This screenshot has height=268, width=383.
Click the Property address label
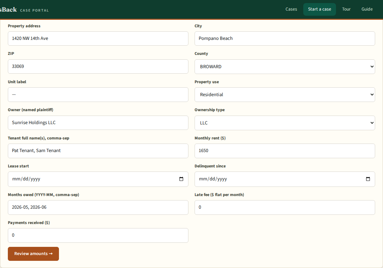coord(24,26)
